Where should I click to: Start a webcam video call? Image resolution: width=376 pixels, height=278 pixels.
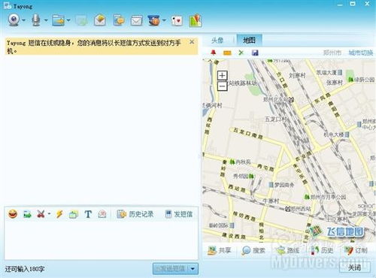[14, 20]
